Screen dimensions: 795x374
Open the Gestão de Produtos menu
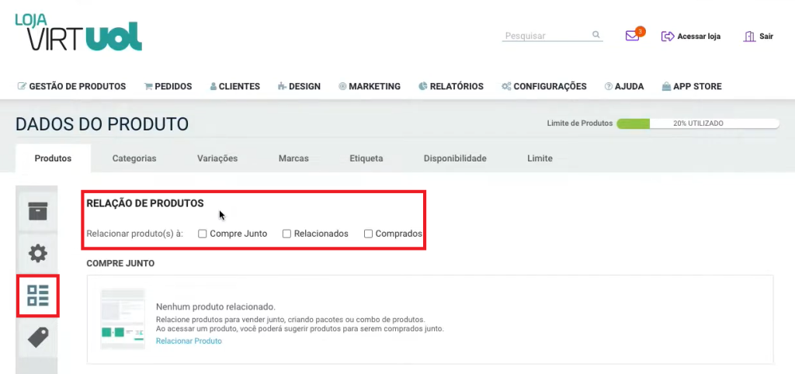click(x=71, y=86)
